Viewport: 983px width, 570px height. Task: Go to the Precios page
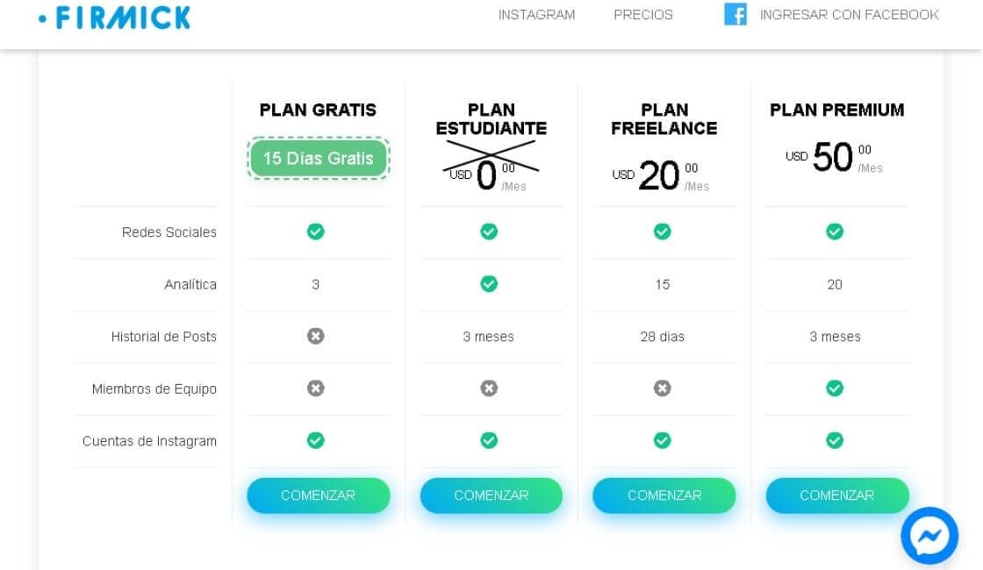tap(643, 15)
